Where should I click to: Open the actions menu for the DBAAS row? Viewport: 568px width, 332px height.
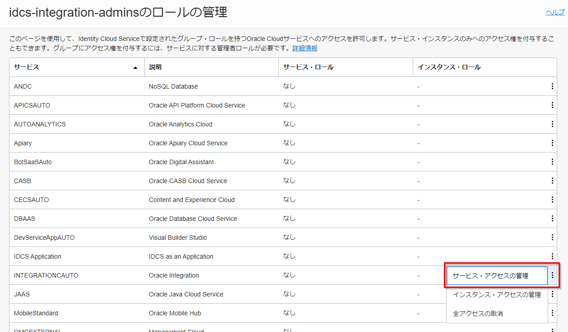point(552,219)
